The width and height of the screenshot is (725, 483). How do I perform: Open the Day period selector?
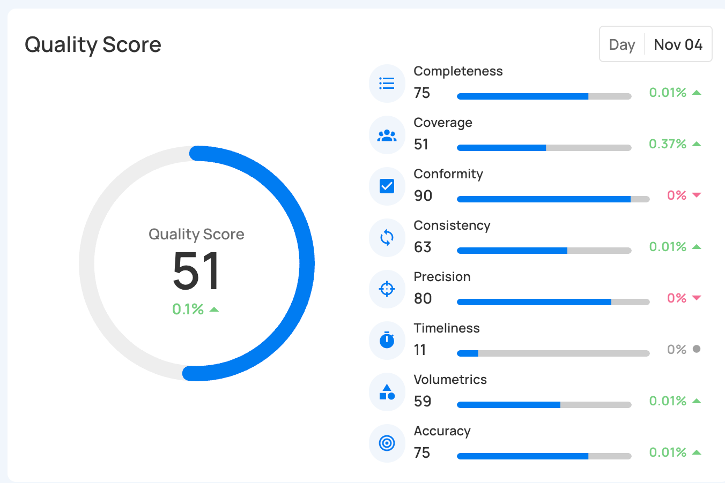coord(622,44)
